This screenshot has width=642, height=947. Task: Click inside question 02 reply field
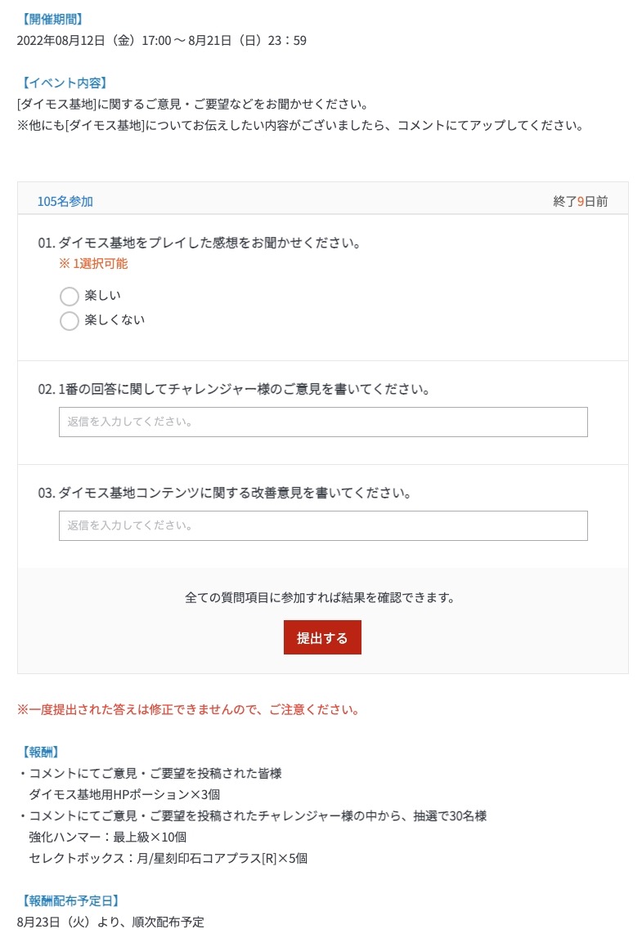(322, 422)
